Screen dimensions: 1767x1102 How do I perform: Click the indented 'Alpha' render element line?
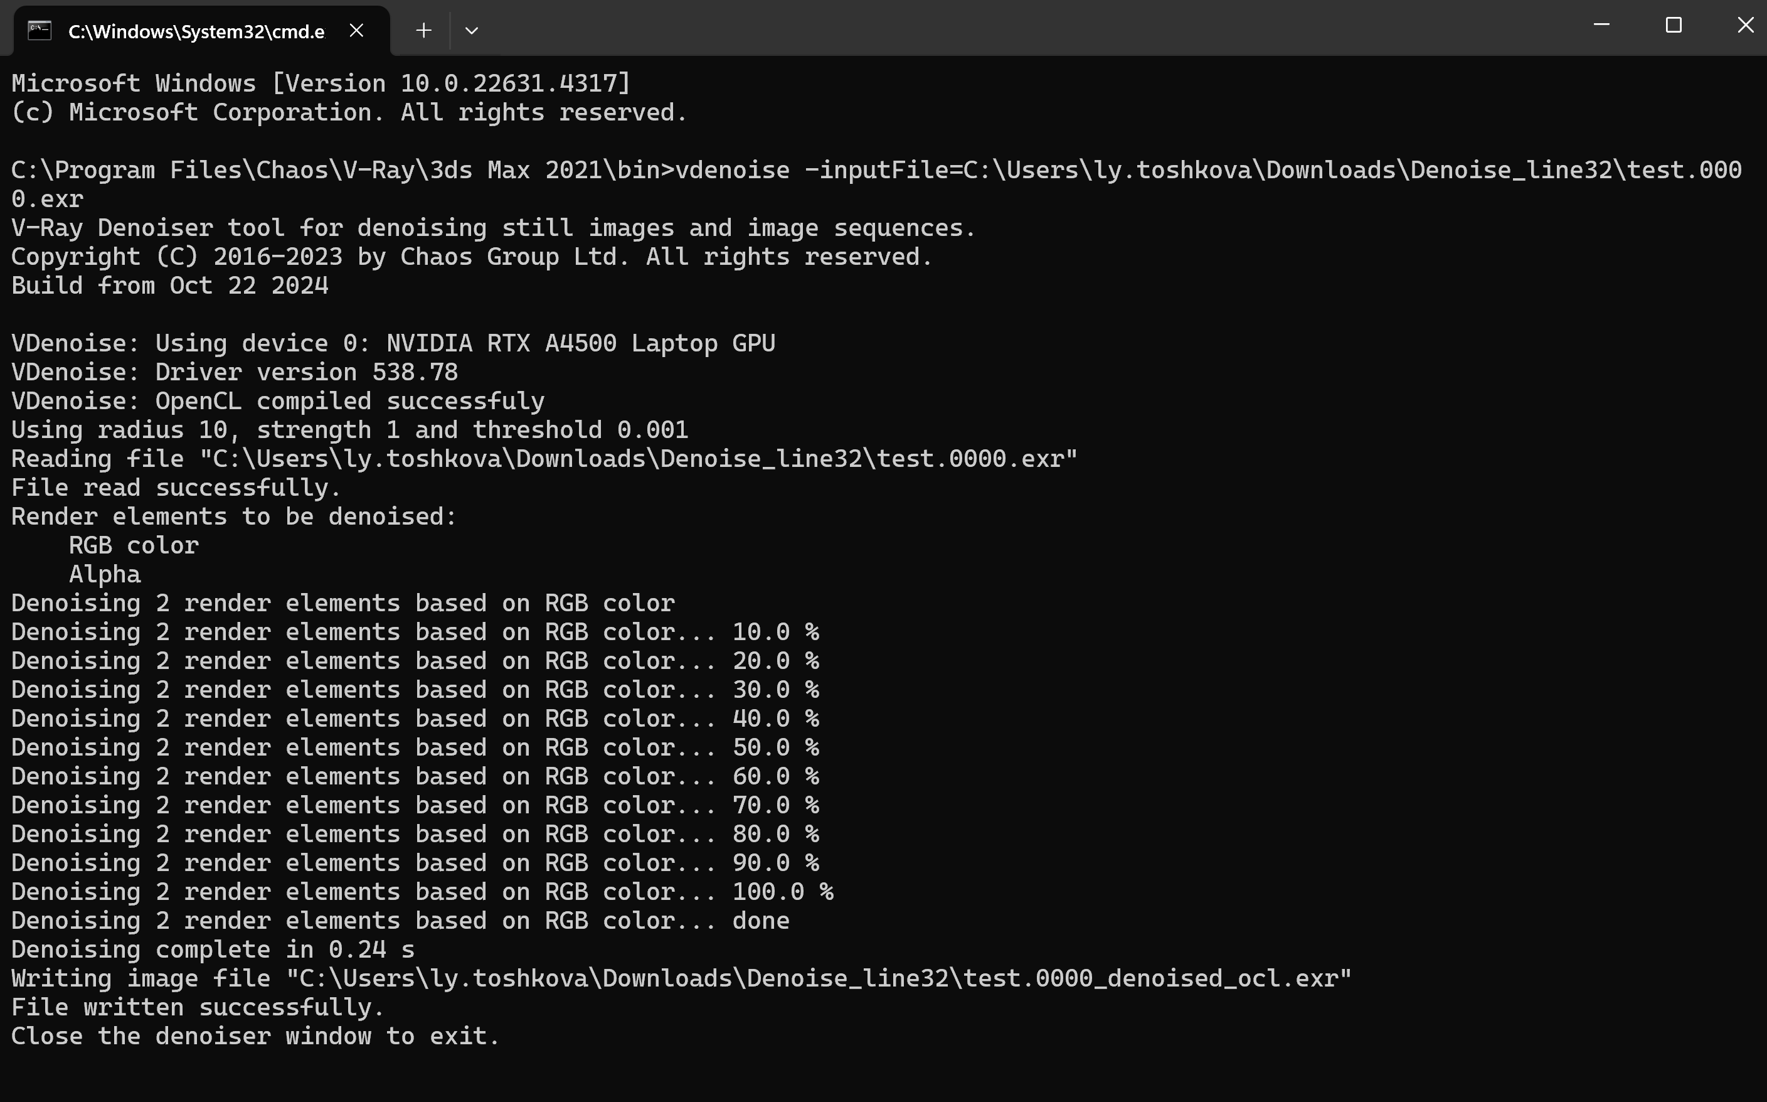(x=105, y=574)
